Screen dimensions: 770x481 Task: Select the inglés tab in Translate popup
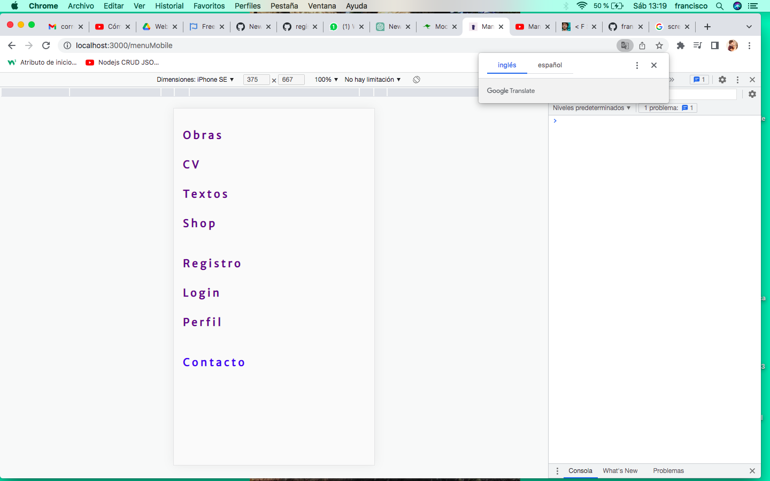(507, 65)
